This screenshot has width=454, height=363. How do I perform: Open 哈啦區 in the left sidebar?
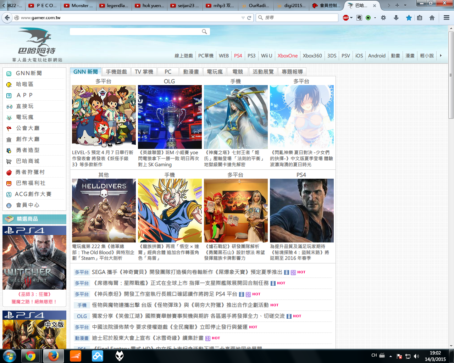(25, 84)
